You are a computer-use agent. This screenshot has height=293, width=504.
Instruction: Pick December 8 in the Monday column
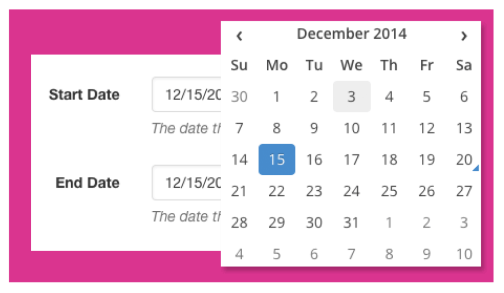click(x=277, y=128)
